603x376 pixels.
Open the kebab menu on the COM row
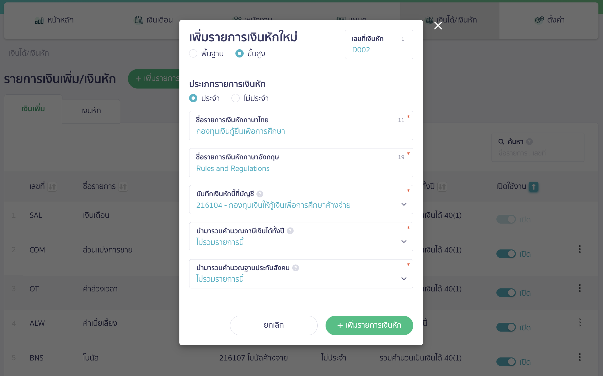click(580, 249)
